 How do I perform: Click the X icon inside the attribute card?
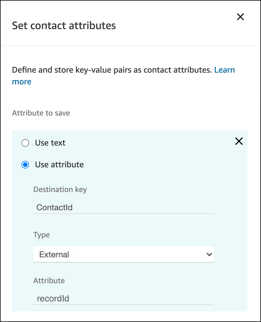click(x=239, y=141)
